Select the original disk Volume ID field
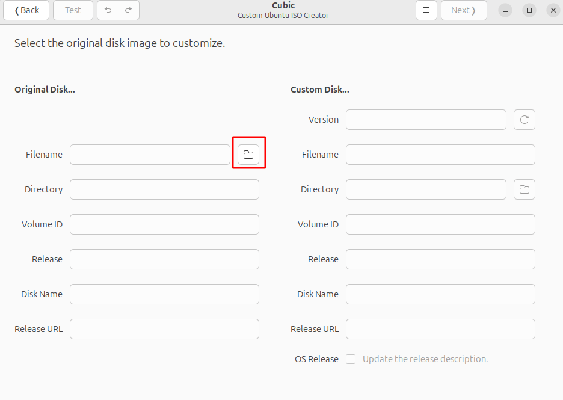 pyautogui.click(x=164, y=224)
